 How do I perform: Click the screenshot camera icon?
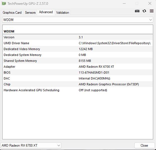coord(137,11)
